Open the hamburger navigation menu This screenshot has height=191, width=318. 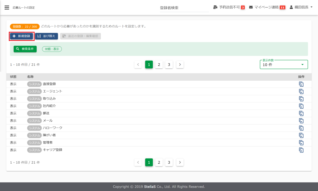pyautogui.click(x=7, y=7)
